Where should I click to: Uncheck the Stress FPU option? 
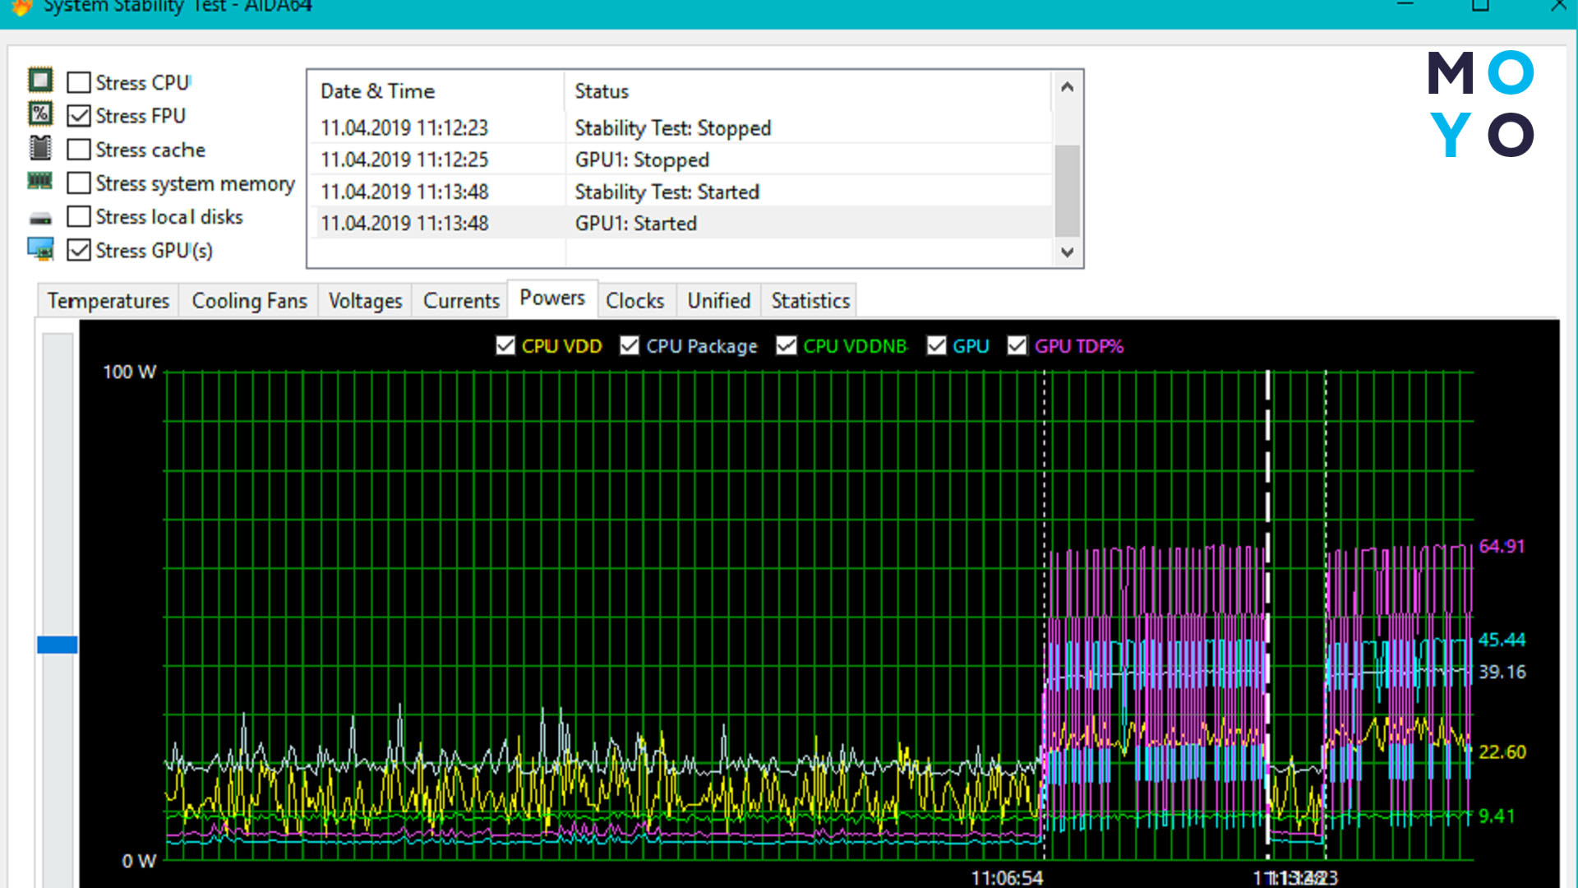pos(79,116)
